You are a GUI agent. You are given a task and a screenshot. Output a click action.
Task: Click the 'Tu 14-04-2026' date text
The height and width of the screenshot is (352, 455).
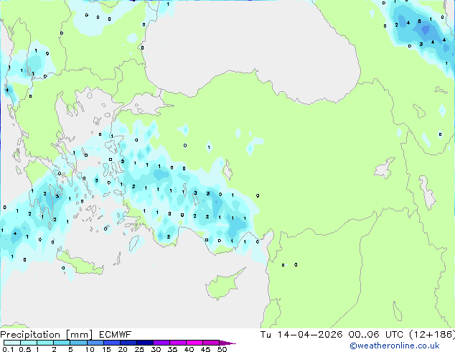[x=301, y=335]
